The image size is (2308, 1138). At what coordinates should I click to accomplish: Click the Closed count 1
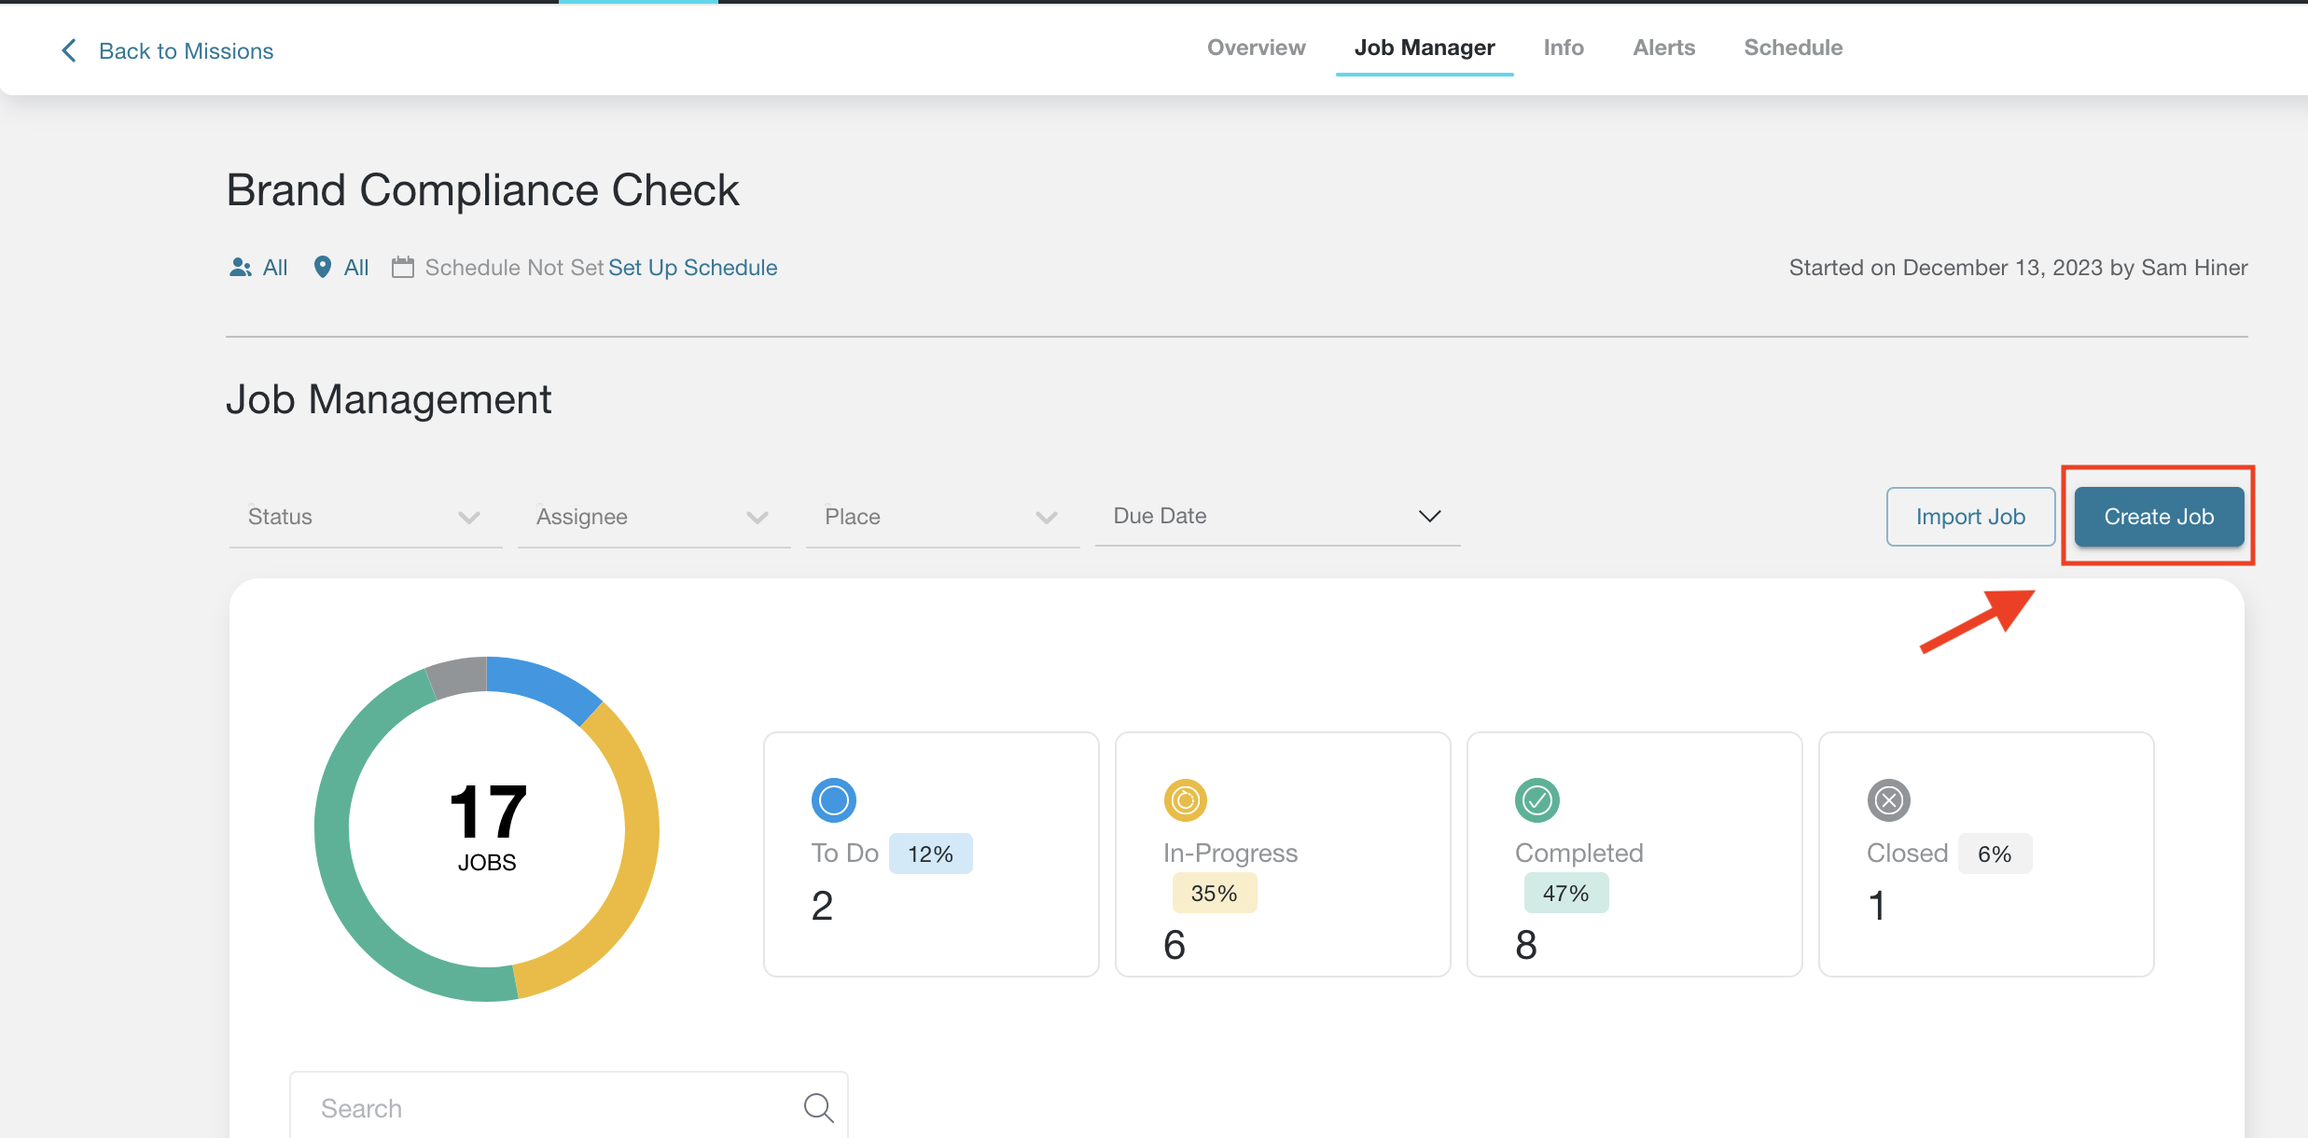(x=1877, y=906)
